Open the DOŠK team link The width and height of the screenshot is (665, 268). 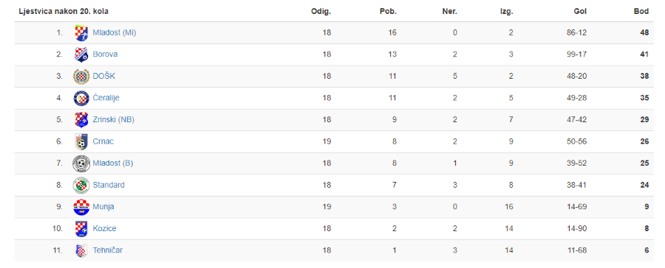(x=104, y=76)
